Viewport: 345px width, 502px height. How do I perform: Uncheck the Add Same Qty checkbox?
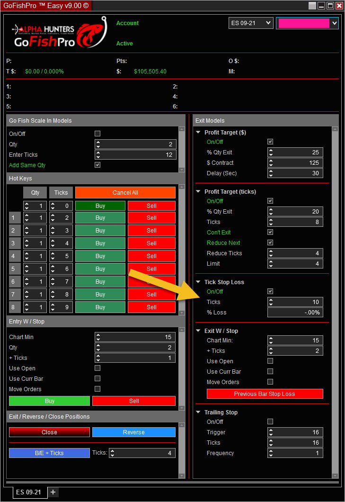[x=97, y=165]
